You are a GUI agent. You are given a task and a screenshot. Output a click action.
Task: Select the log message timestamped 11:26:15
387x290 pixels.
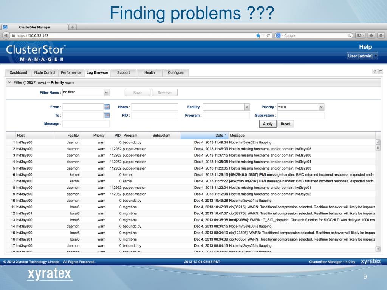(x=301, y=174)
